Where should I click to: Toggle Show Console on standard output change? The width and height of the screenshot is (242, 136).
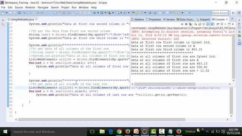click(208, 24)
